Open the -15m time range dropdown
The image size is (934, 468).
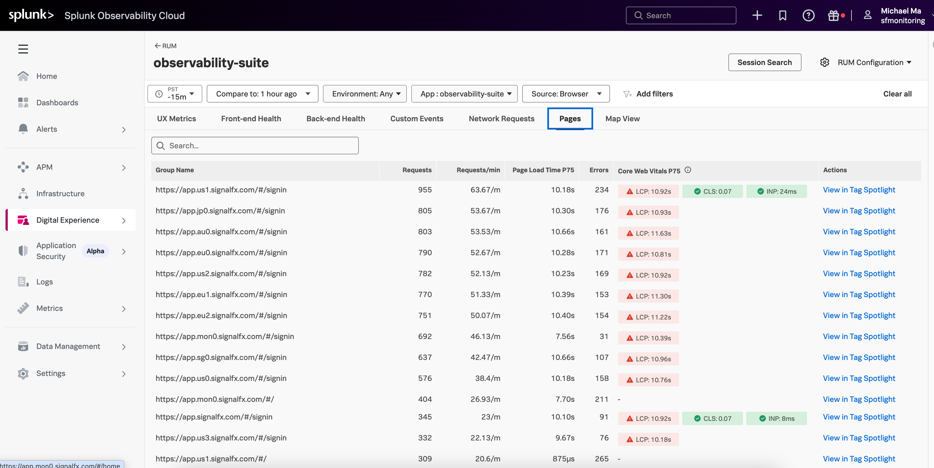[175, 94]
